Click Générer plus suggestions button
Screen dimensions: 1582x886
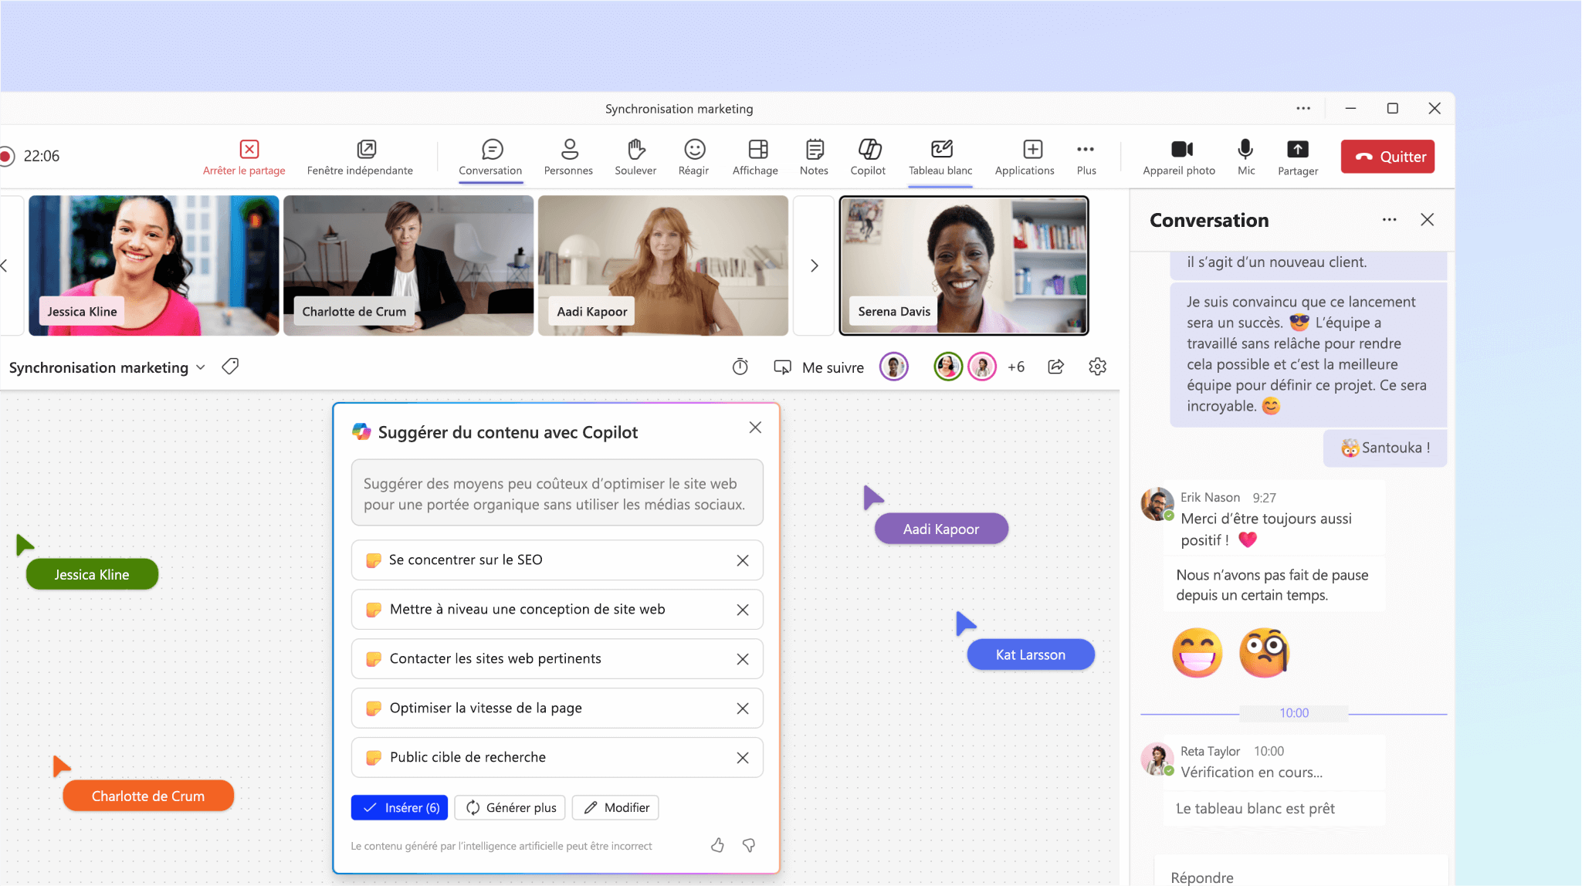pos(510,808)
